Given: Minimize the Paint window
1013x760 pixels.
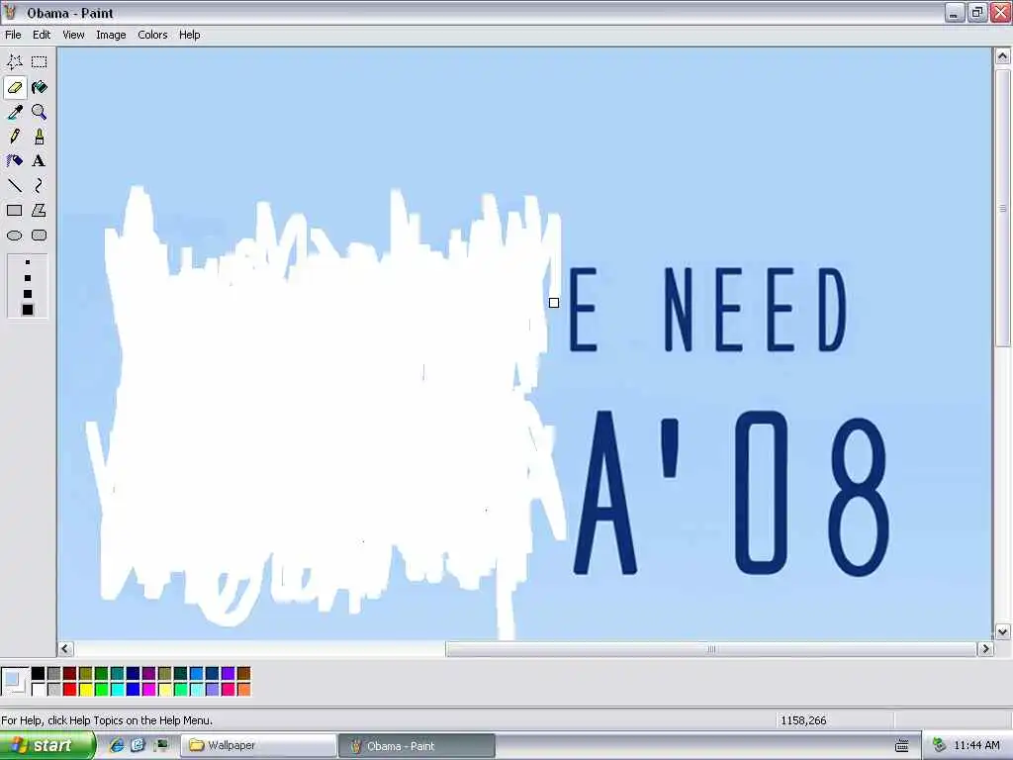Looking at the screenshot, I should [955, 12].
